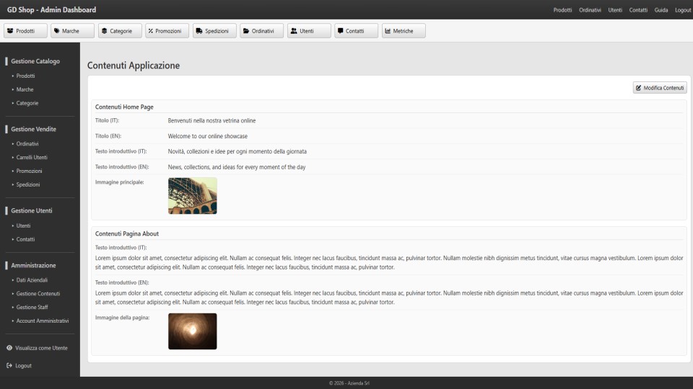Click the Marche toolbar button label

(71, 31)
